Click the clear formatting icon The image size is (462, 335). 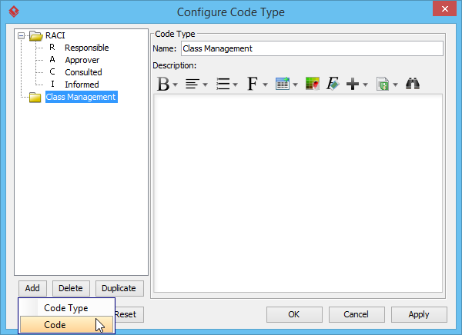333,84
